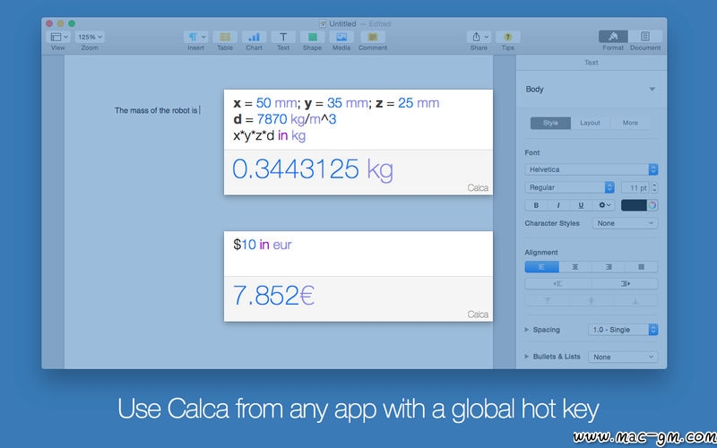Click the 'd = 7870 kg/m^3' line

pos(284,119)
